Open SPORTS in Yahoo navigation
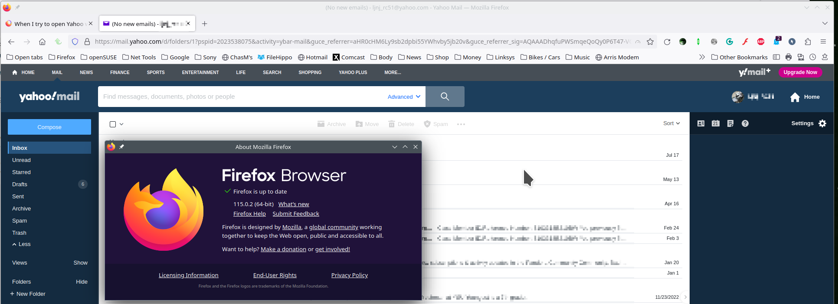Image resolution: width=838 pixels, height=304 pixels. pyautogui.click(x=156, y=72)
